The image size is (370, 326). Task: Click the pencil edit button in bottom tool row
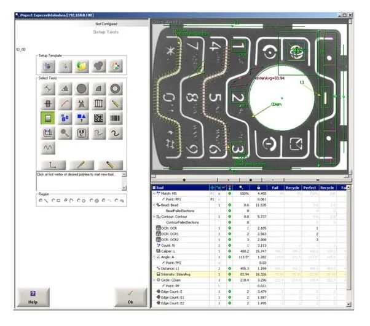[110, 165]
